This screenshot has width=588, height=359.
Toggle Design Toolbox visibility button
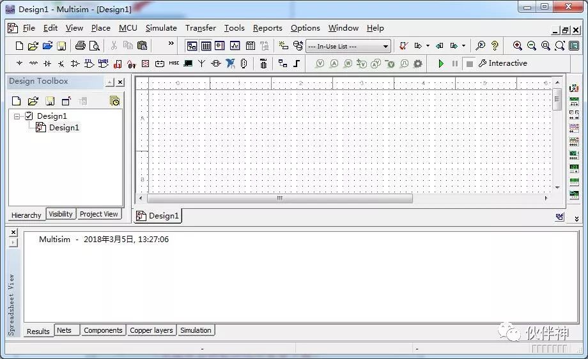point(192,46)
